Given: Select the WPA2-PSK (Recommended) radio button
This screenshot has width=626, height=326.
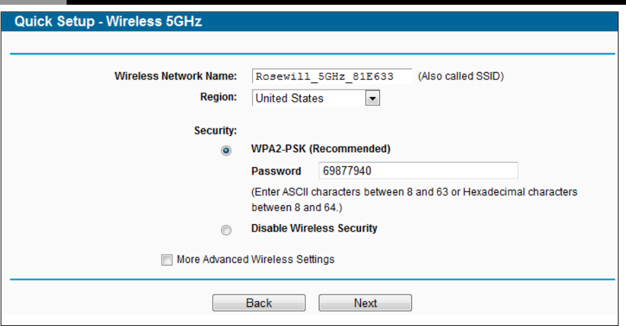Looking at the screenshot, I should (226, 150).
